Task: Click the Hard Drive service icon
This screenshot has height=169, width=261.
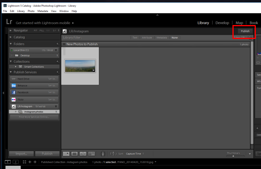Action: [13, 79]
